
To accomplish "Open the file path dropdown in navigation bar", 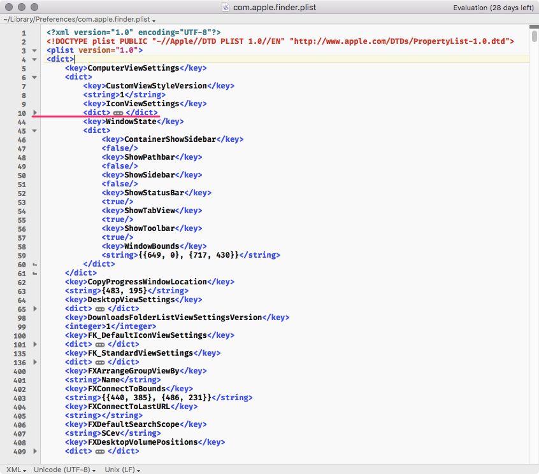I will (80, 20).
